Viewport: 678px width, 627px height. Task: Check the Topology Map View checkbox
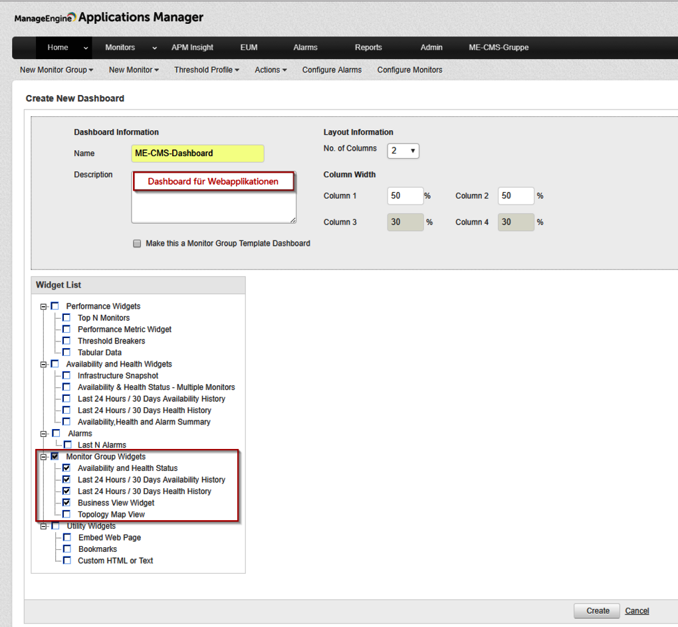[x=66, y=514]
